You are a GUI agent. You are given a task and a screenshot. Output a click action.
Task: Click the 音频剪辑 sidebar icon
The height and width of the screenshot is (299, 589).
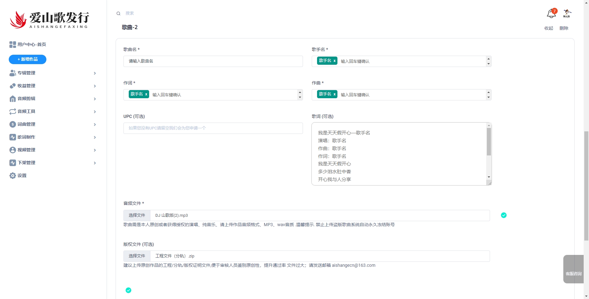pyautogui.click(x=13, y=99)
